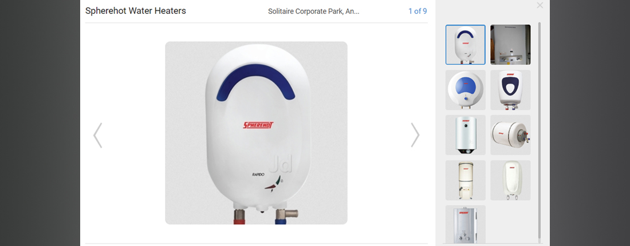630x246 pixels.
Task: Select the slim ivory instant heater thumbnail
Action: pyautogui.click(x=510, y=180)
